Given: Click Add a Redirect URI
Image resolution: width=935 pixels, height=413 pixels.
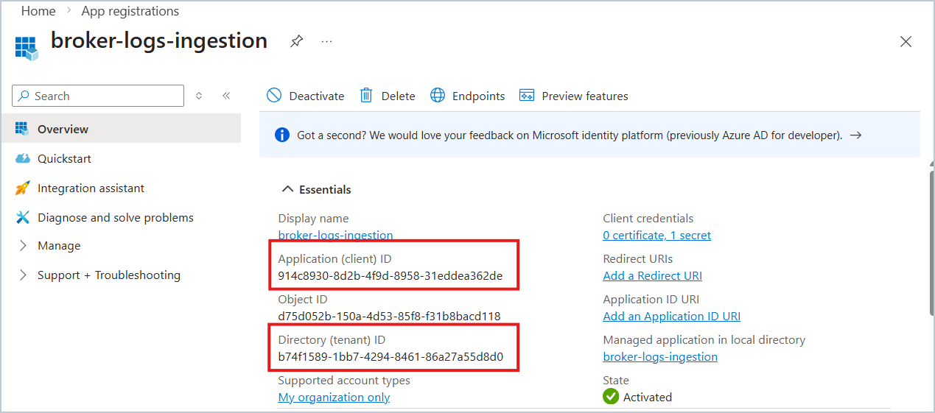Looking at the screenshot, I should click(652, 276).
